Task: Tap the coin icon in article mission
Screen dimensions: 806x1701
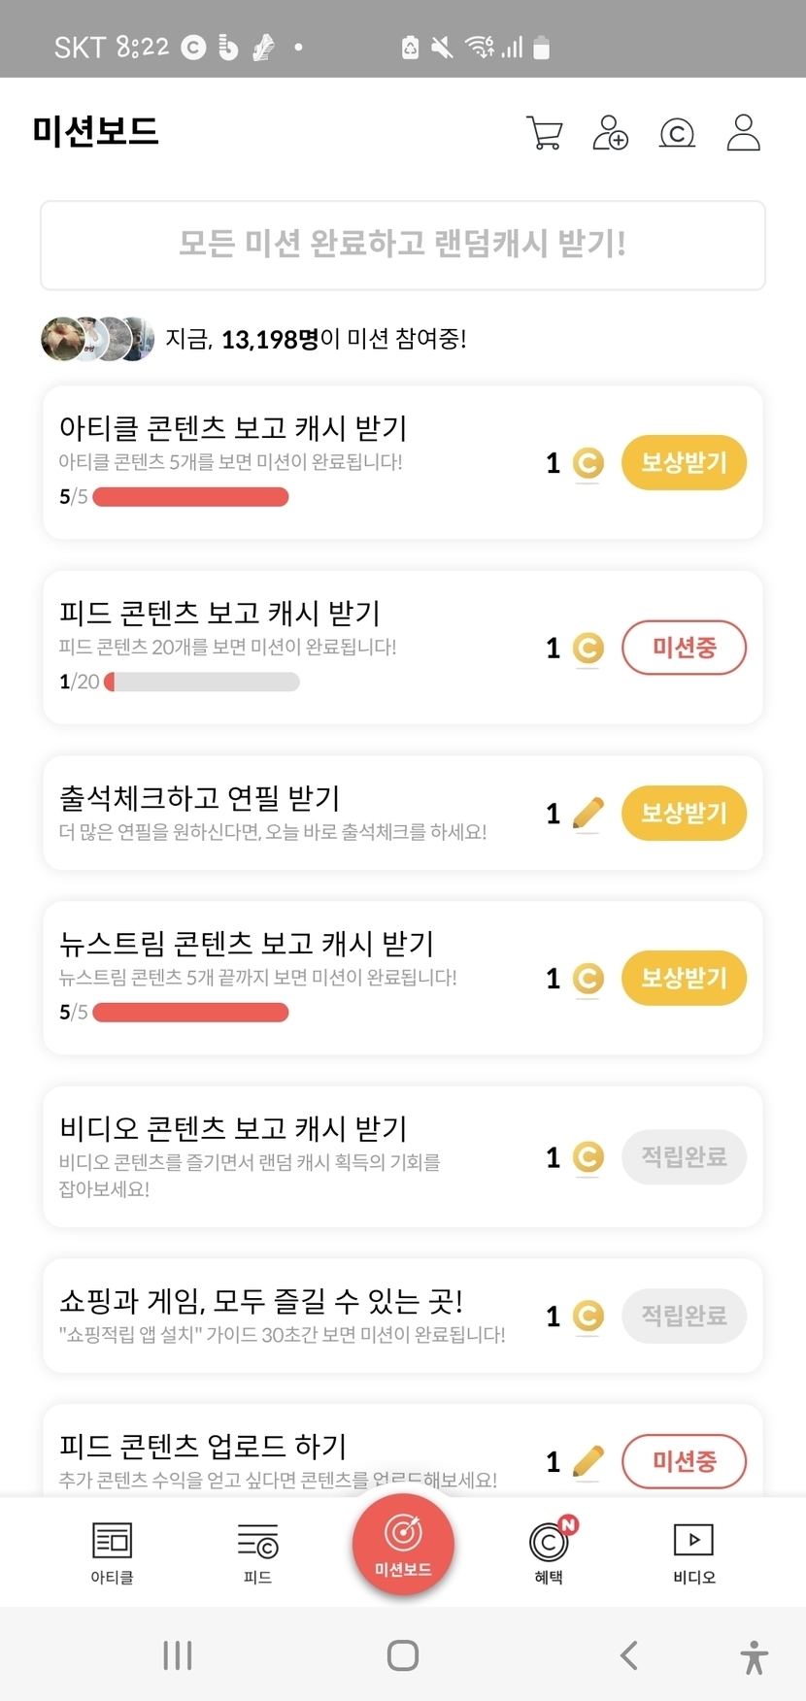Action: click(588, 463)
